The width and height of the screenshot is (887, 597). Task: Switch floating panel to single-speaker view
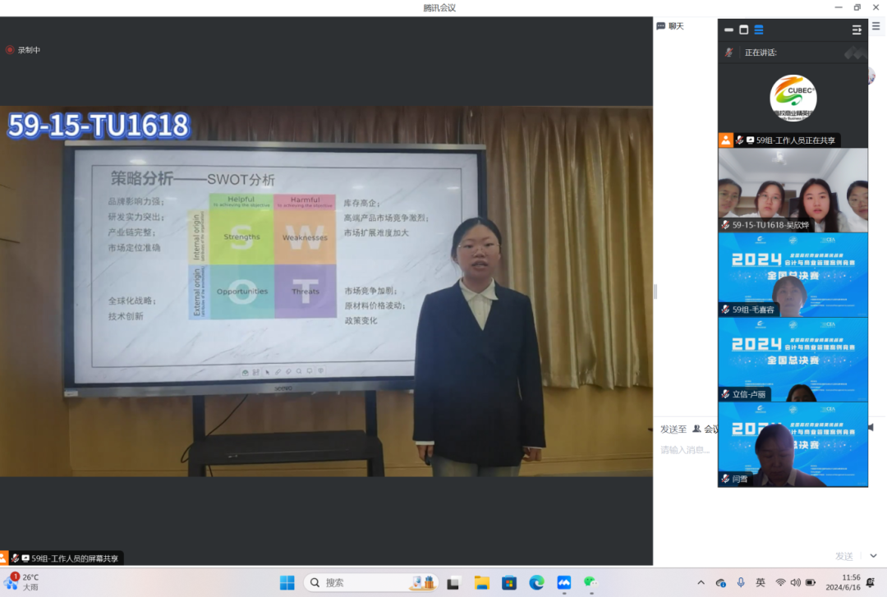(x=743, y=30)
